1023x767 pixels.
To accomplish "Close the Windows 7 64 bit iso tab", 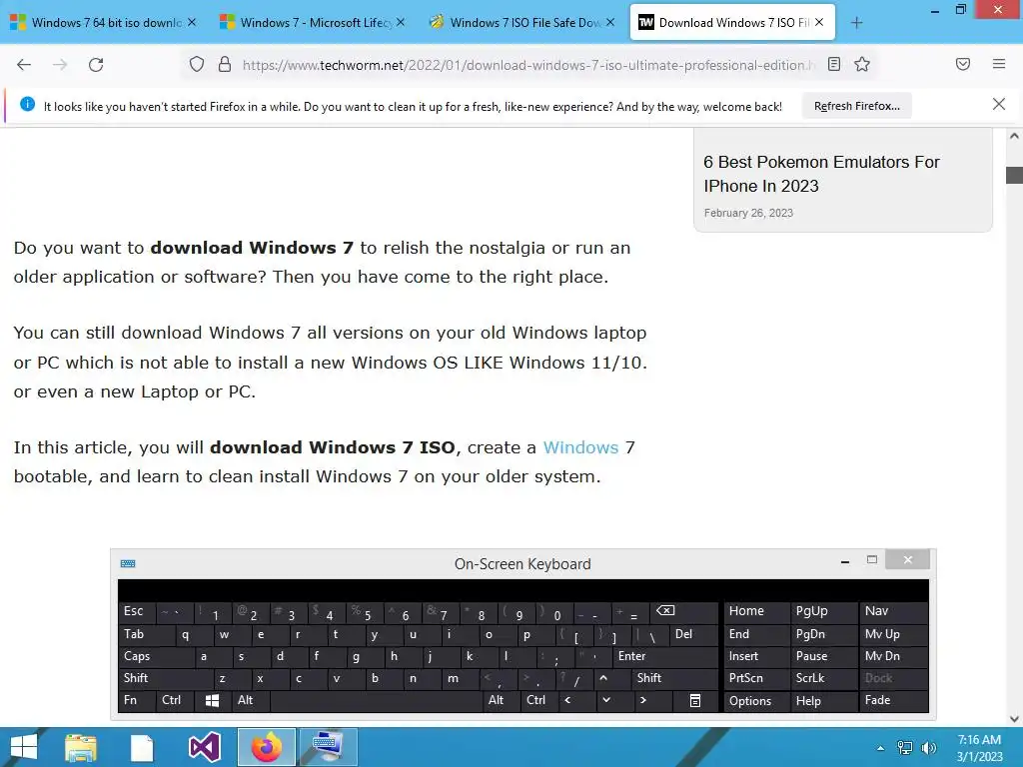I will 192,22.
